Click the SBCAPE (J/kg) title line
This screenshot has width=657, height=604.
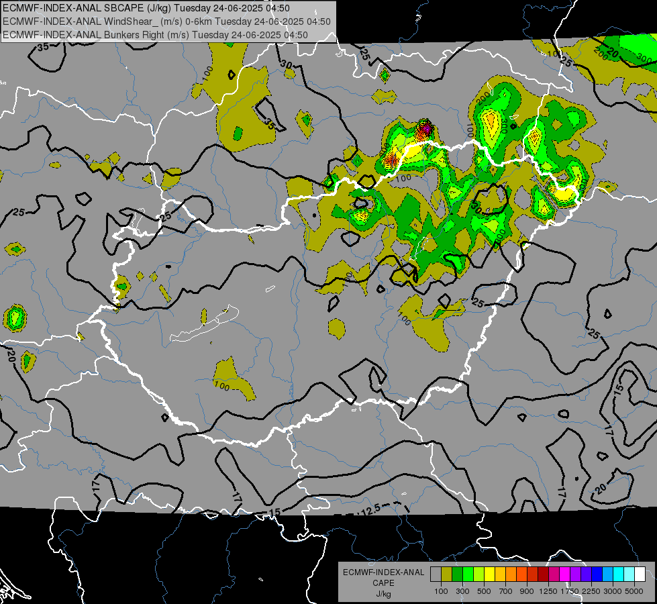click(146, 8)
